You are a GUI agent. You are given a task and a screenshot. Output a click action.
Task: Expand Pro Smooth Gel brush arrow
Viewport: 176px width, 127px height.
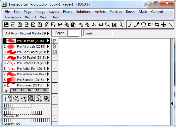[48, 63]
